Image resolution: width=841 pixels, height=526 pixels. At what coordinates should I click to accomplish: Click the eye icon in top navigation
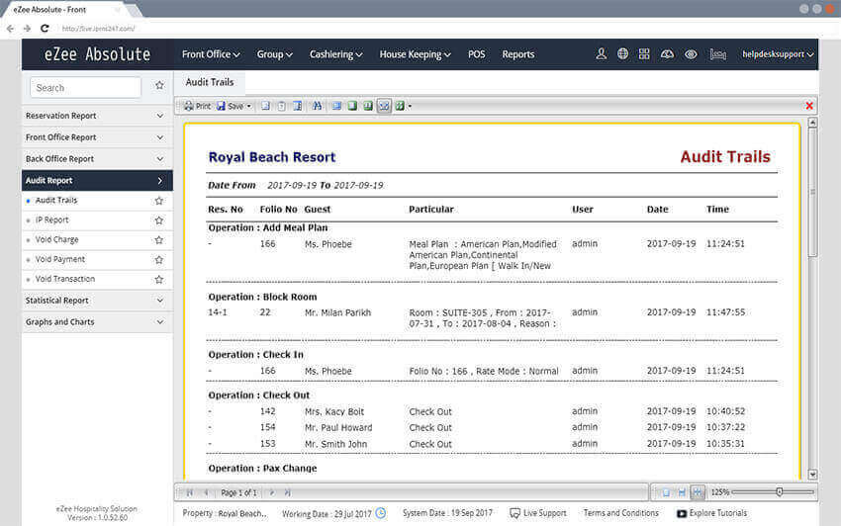coord(691,54)
